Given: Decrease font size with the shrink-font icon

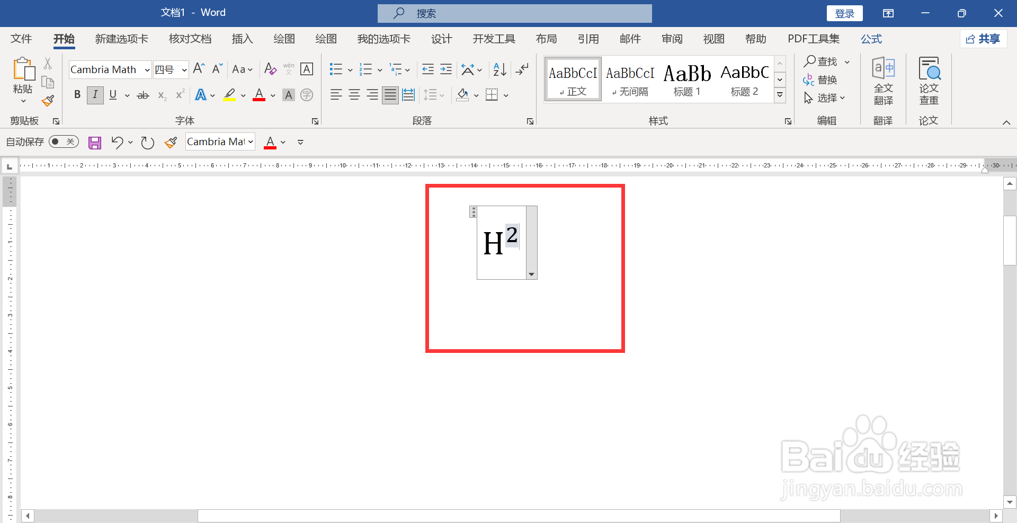Looking at the screenshot, I should click(217, 69).
